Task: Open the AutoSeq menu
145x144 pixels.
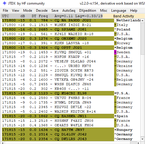Action: (x=69, y=11)
